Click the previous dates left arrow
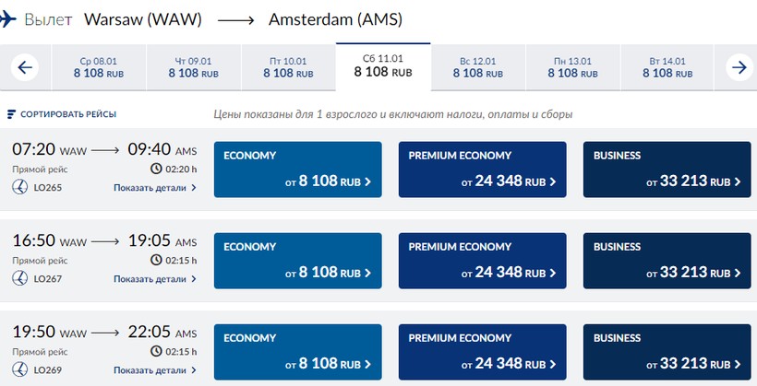 click(x=25, y=67)
